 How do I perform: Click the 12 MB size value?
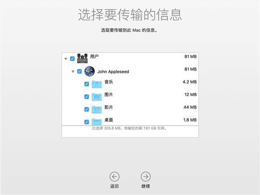point(190,95)
